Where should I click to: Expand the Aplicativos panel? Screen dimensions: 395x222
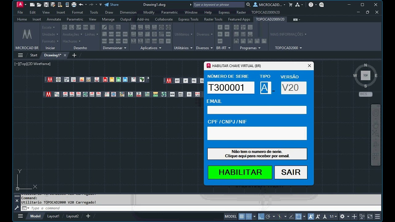coord(151,48)
